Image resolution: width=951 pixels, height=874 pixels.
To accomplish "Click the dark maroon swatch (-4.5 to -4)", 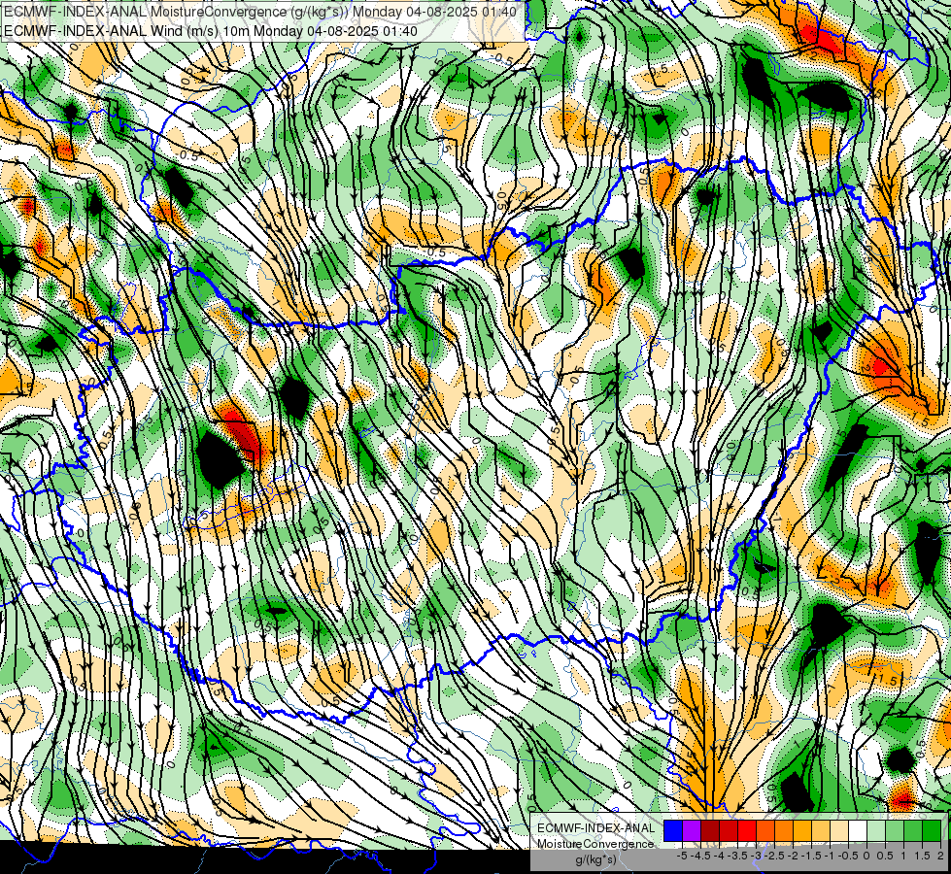I will click(710, 831).
